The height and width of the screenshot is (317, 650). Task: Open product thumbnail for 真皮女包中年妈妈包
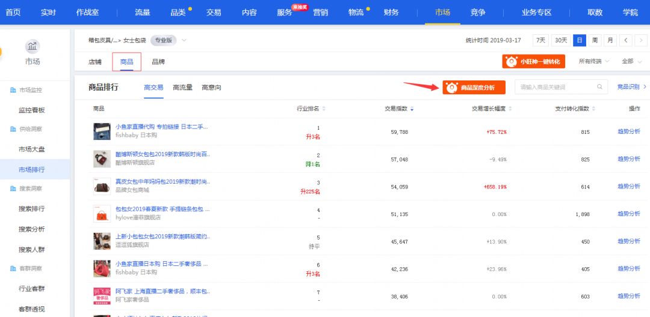pyautogui.click(x=102, y=186)
